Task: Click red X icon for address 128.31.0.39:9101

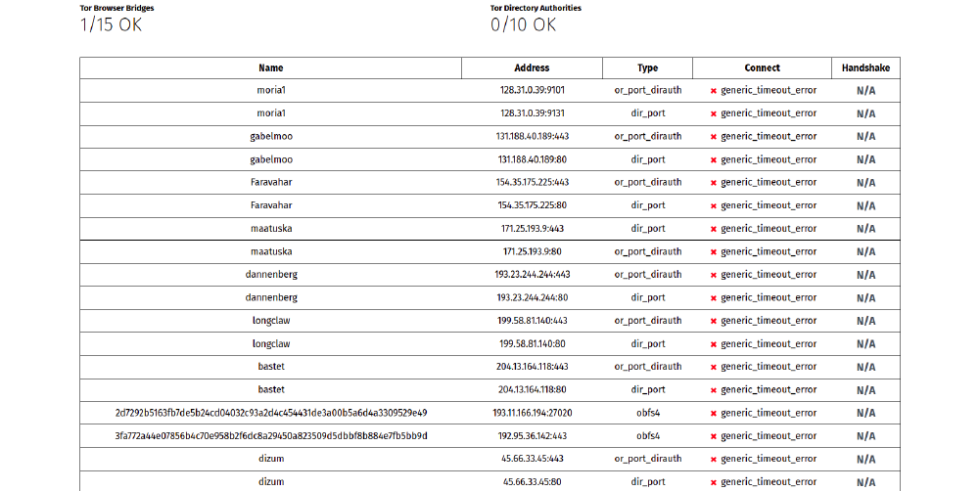Action: click(714, 91)
